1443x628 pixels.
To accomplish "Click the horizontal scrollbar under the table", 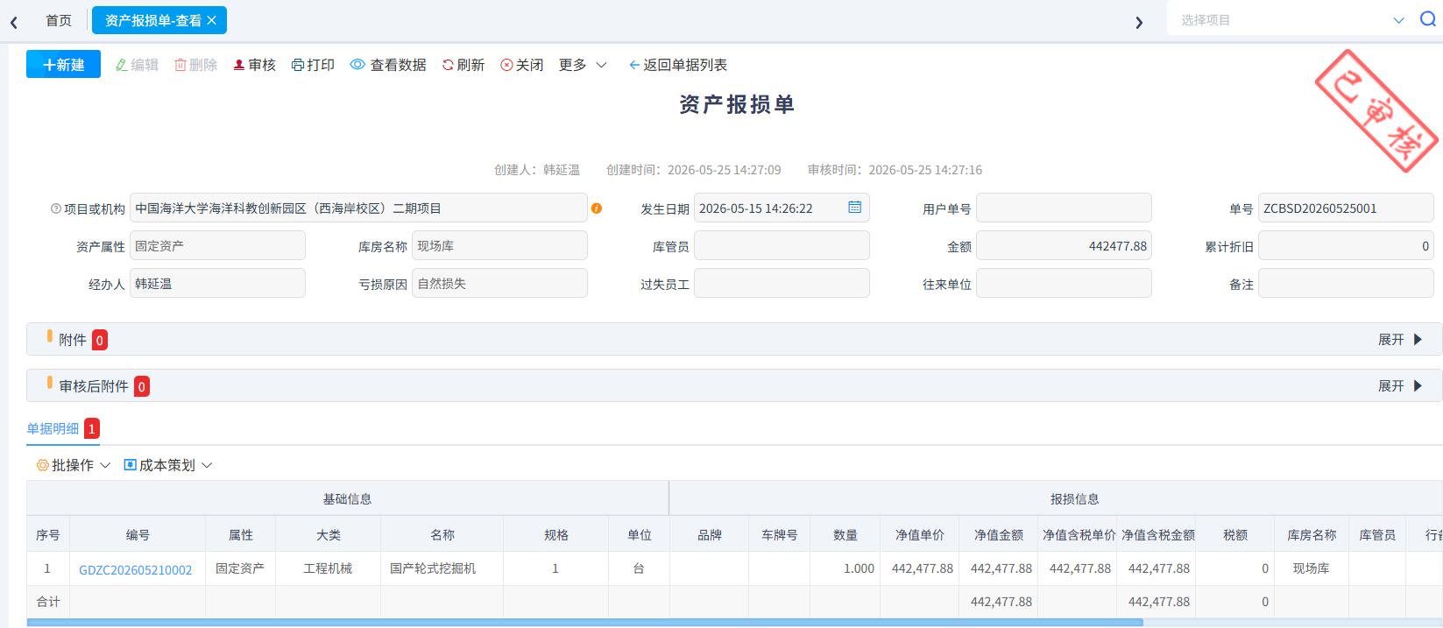I will (x=585, y=623).
